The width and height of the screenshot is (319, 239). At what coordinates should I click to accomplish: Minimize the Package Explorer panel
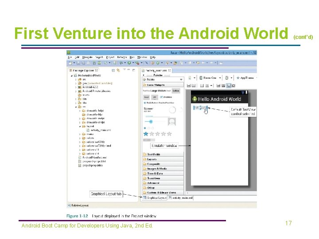[x=129, y=70]
